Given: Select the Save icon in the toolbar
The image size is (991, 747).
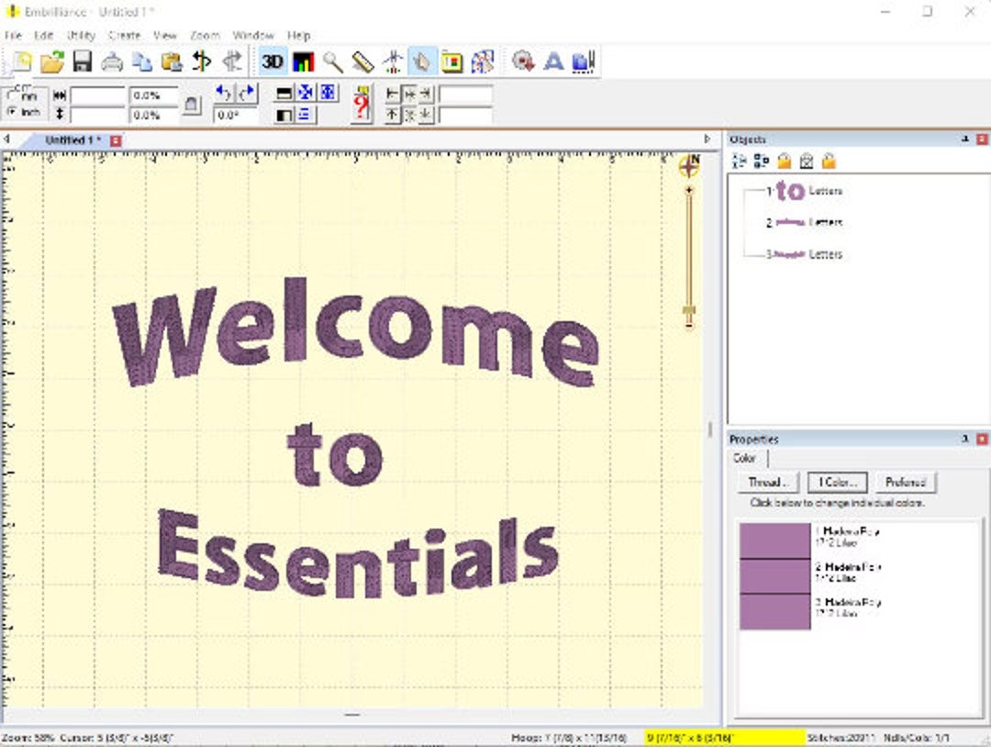Looking at the screenshot, I should 82,61.
